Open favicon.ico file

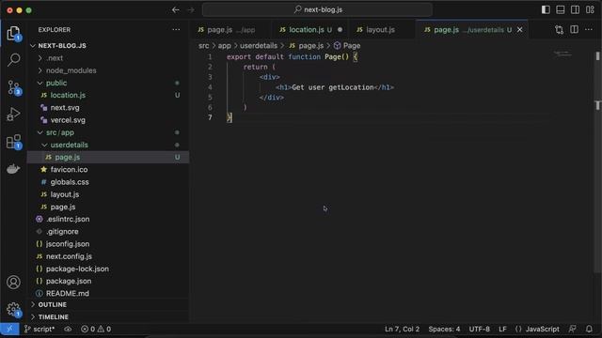click(x=108, y=169)
